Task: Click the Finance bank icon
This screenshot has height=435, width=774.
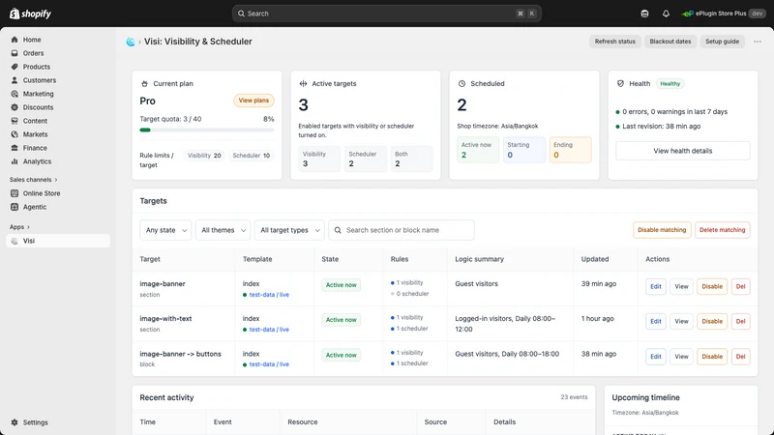Action: (15, 148)
